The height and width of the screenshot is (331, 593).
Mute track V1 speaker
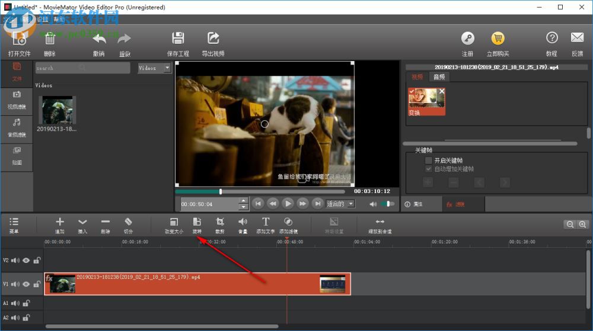[15, 284]
